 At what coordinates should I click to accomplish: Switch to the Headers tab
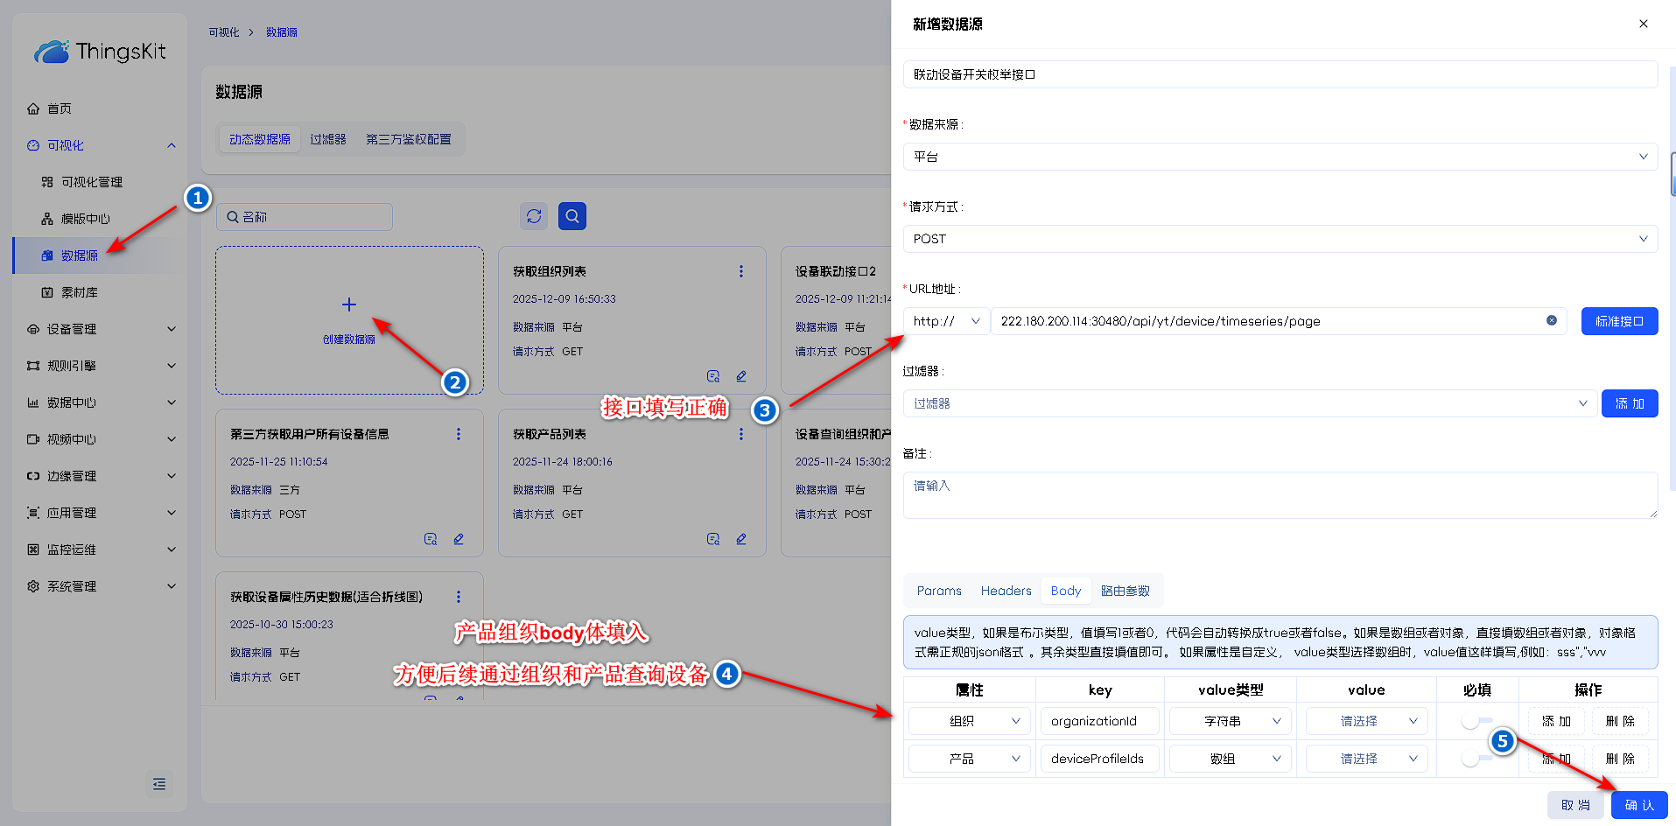point(1006,591)
